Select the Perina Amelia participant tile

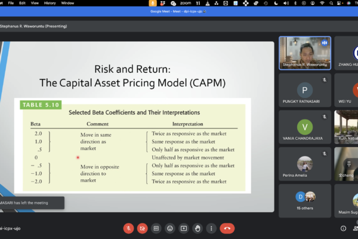pyautogui.click(x=305, y=164)
